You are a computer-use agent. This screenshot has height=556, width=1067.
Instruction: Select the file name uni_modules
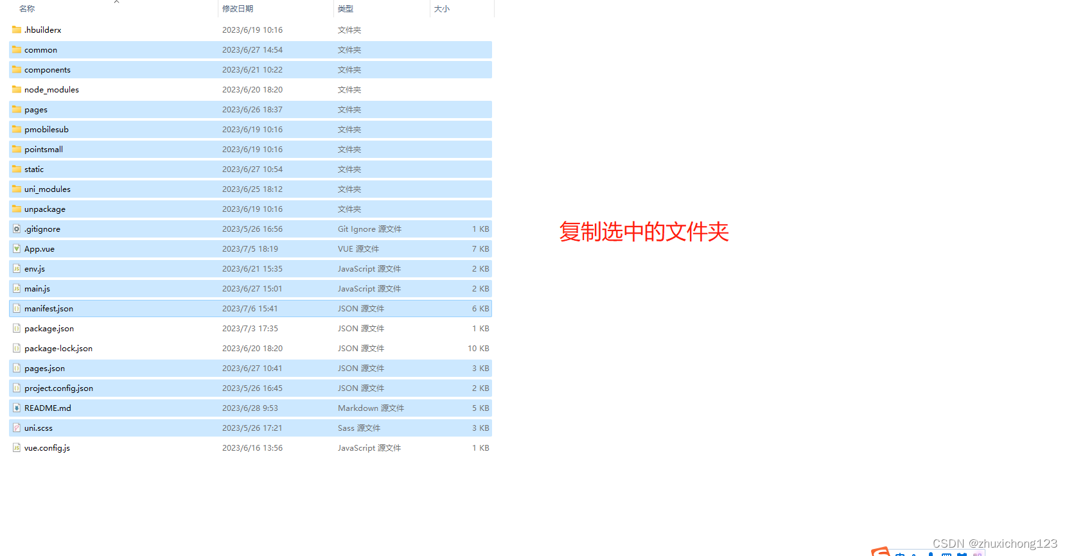(48, 189)
